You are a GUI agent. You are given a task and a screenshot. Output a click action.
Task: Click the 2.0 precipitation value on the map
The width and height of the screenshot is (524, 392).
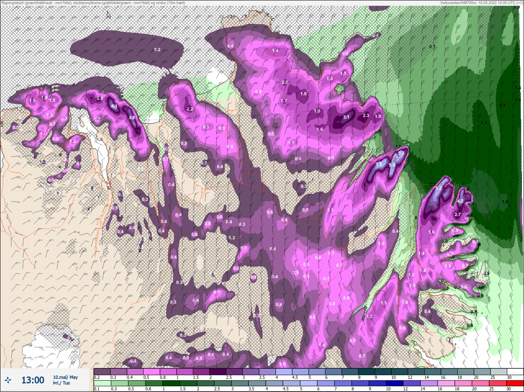tap(285, 82)
